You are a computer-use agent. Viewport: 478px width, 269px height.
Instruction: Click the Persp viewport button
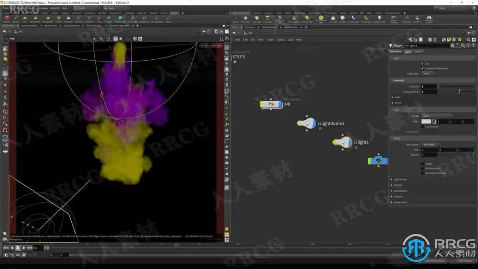coord(204,45)
